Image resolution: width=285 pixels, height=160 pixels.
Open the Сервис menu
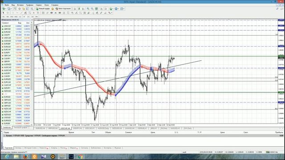(39, 5)
